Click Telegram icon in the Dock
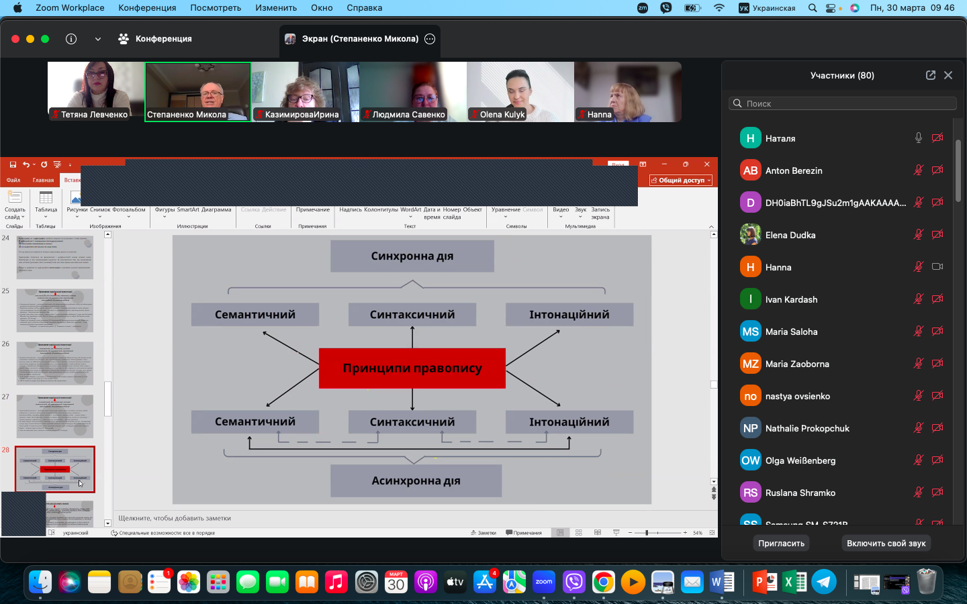 pyautogui.click(x=824, y=582)
